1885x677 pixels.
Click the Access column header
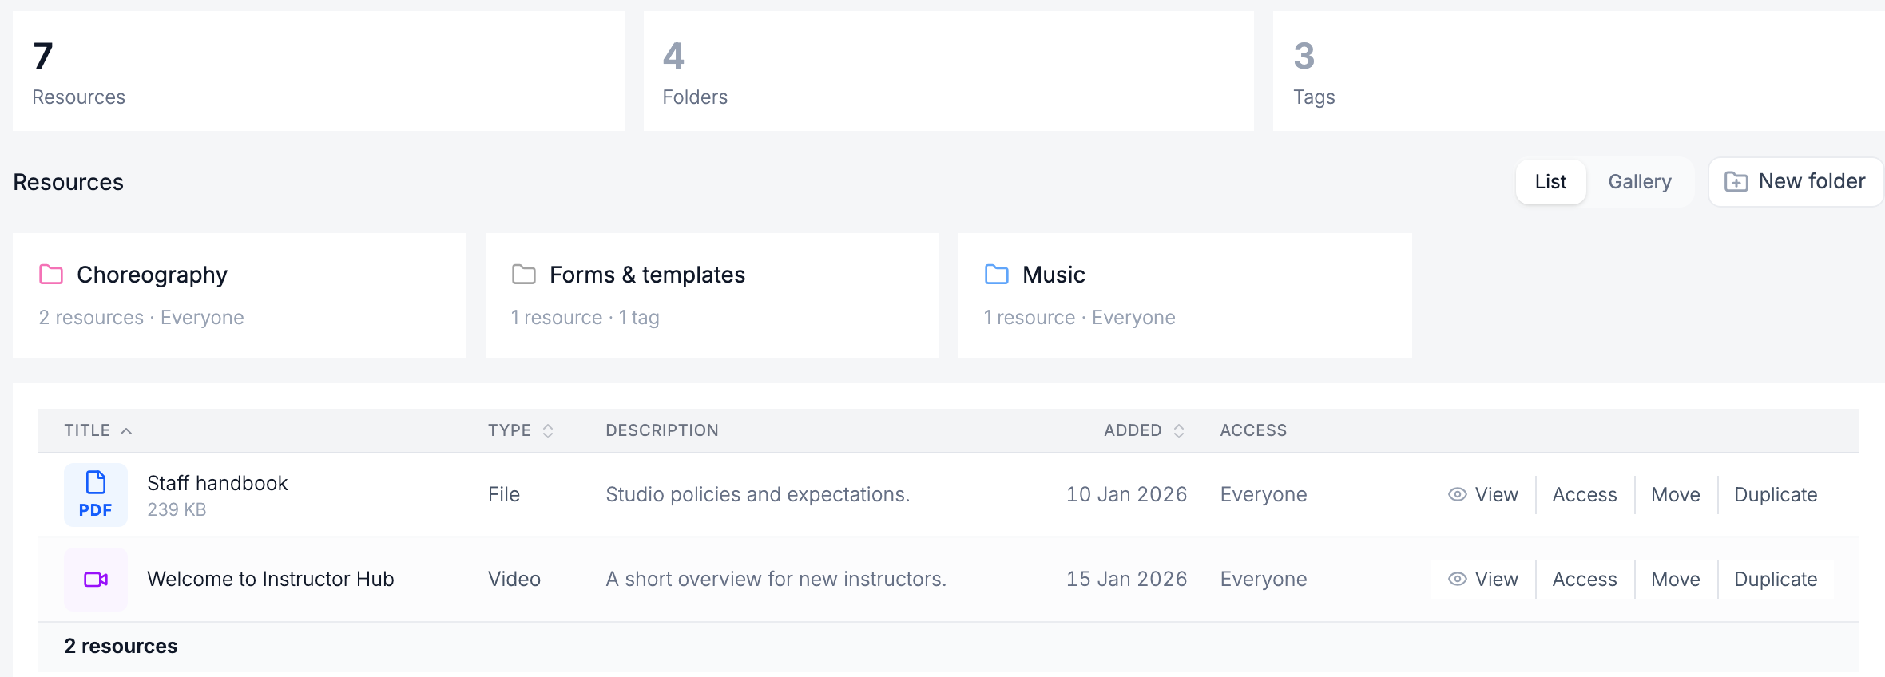(1253, 430)
